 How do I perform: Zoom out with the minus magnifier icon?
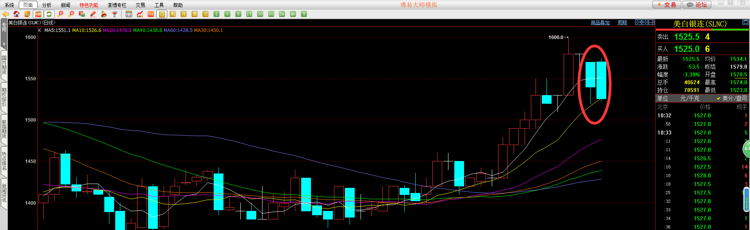pos(71,14)
